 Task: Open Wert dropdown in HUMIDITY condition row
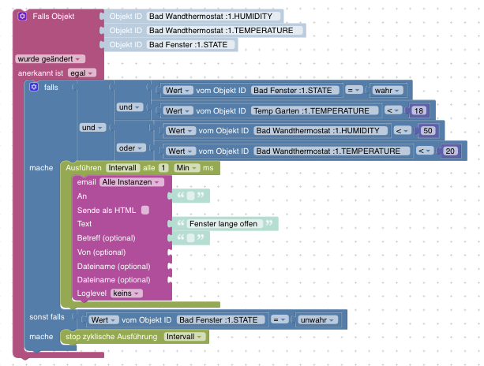(180, 131)
